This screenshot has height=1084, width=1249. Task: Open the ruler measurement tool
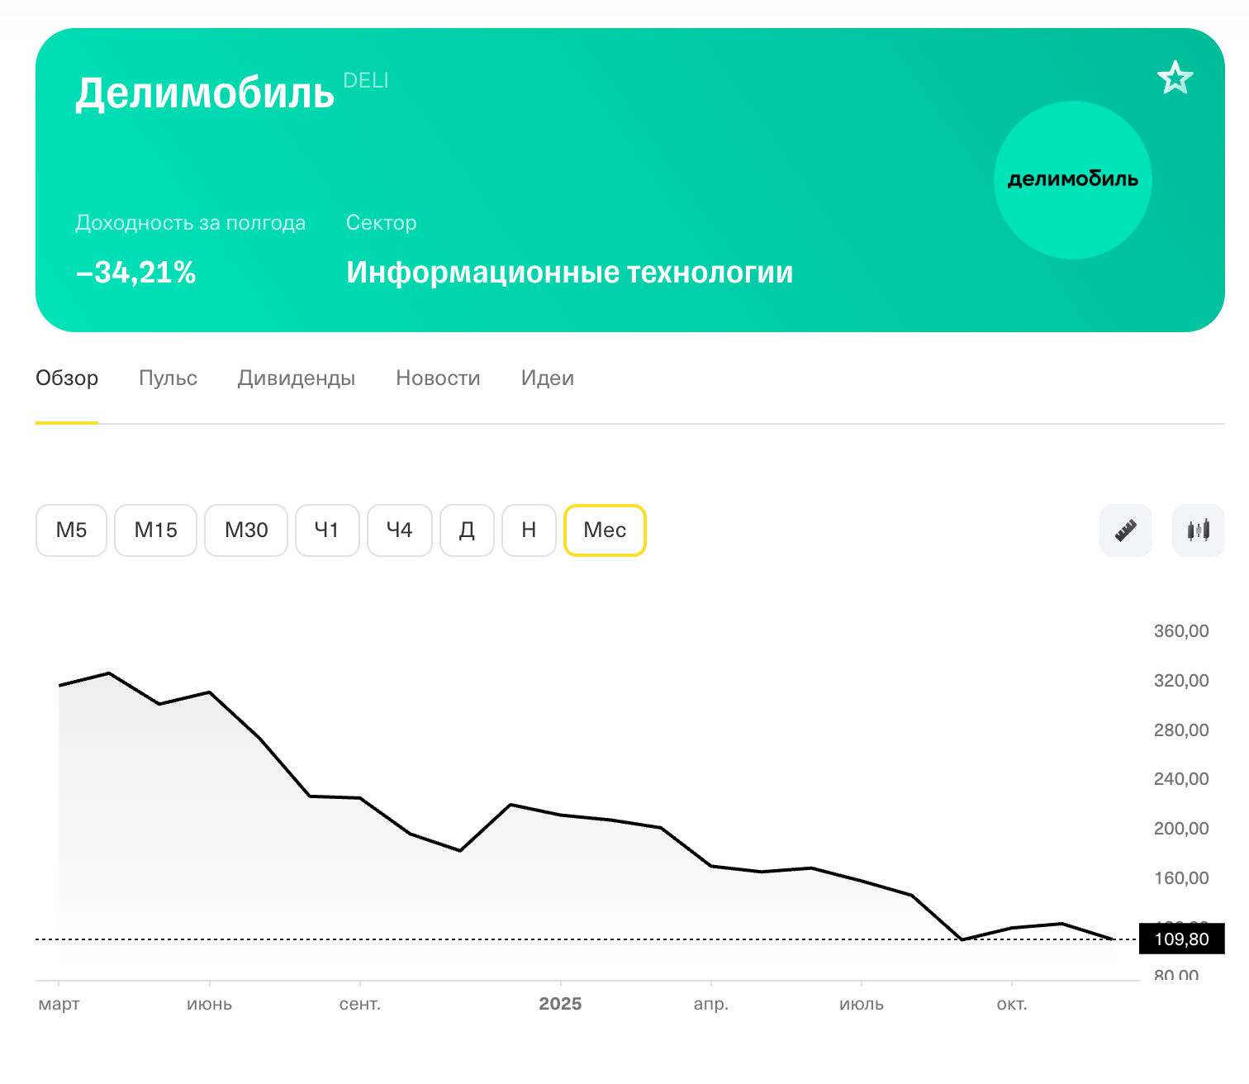[x=1125, y=530]
